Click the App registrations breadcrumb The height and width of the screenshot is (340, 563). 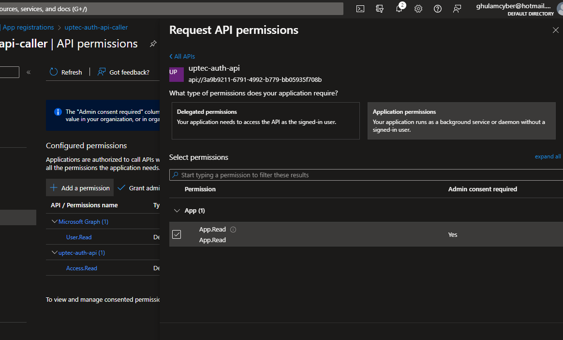28,28
